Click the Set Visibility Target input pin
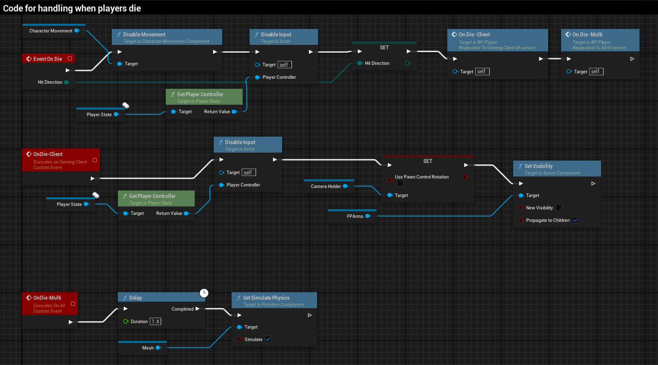The height and width of the screenshot is (365, 658). click(x=521, y=195)
